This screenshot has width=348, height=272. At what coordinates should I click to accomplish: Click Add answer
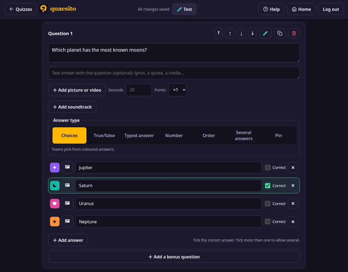[68, 240]
